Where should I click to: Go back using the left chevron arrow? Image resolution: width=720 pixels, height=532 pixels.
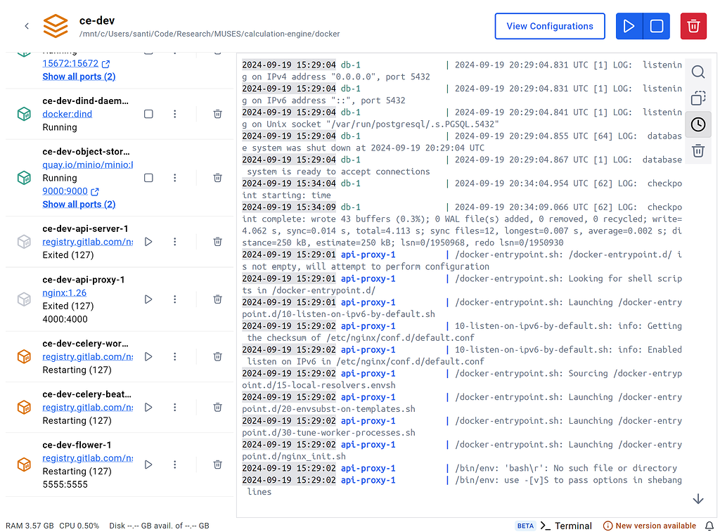[27, 26]
